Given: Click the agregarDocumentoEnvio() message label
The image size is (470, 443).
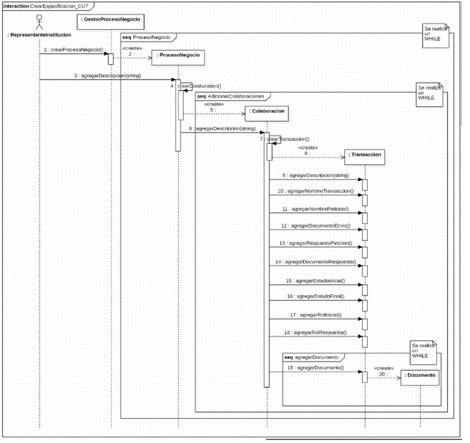Looking at the screenshot, I should (314, 226).
